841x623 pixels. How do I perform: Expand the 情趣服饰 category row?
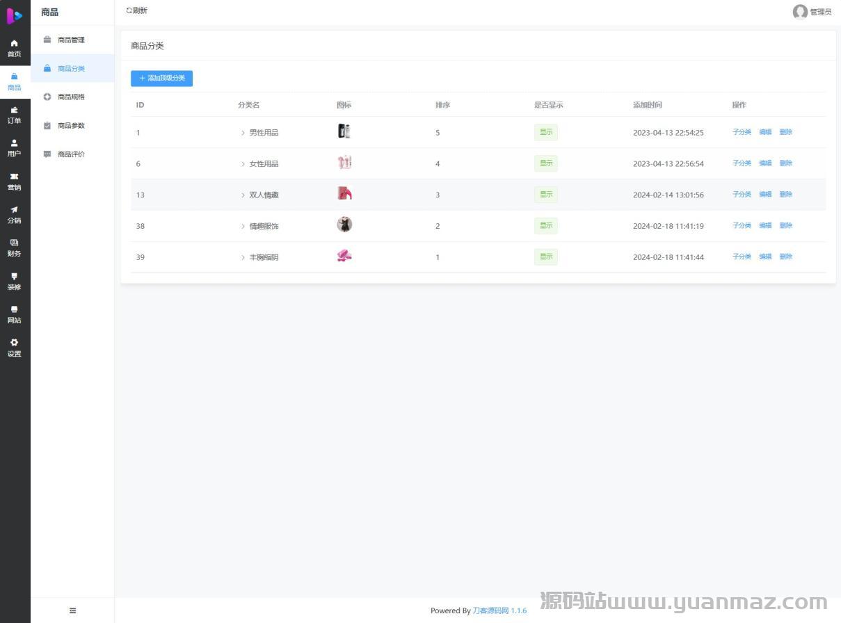point(243,226)
